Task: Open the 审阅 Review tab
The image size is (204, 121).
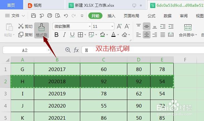Action: click(x=184, y=16)
